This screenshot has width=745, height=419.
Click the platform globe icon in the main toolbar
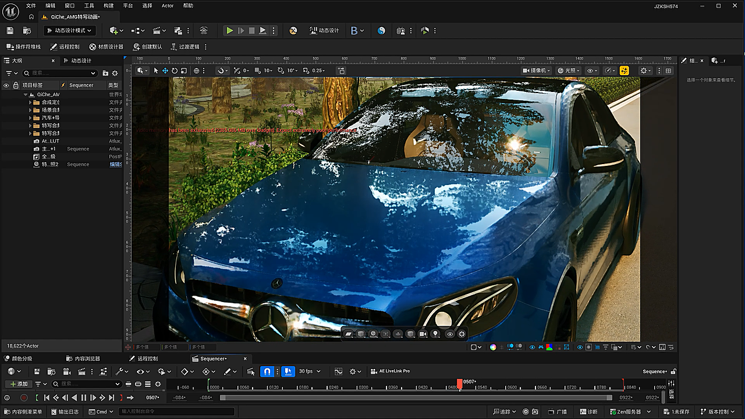[381, 30]
